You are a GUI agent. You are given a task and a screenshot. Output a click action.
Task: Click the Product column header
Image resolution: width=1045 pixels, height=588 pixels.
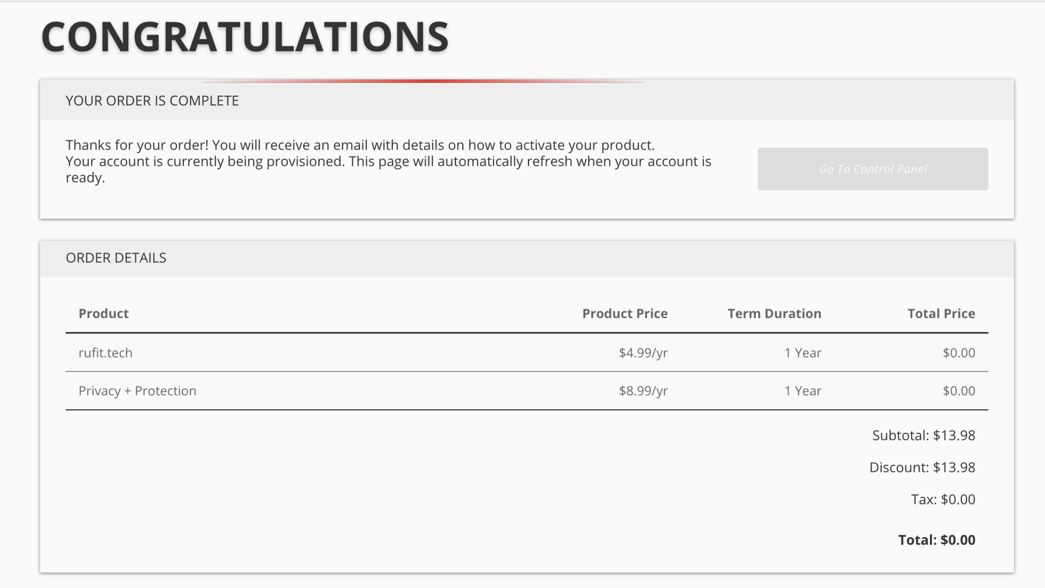[x=103, y=313]
